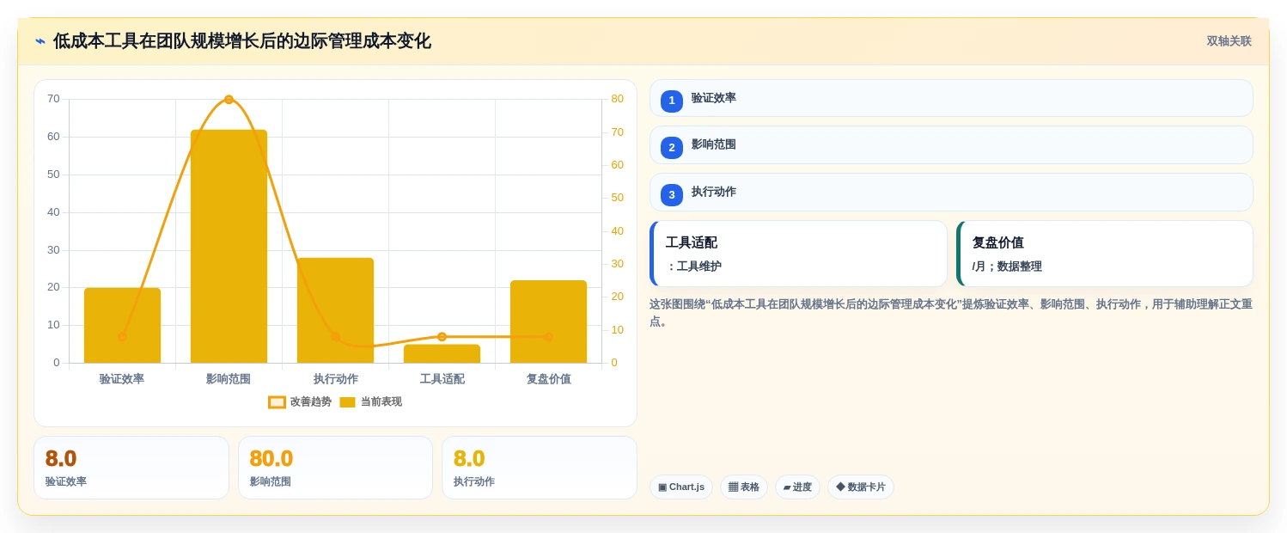Click the descriptive paragraph under the cards
The width and height of the screenshot is (1287, 533).
coord(951,313)
